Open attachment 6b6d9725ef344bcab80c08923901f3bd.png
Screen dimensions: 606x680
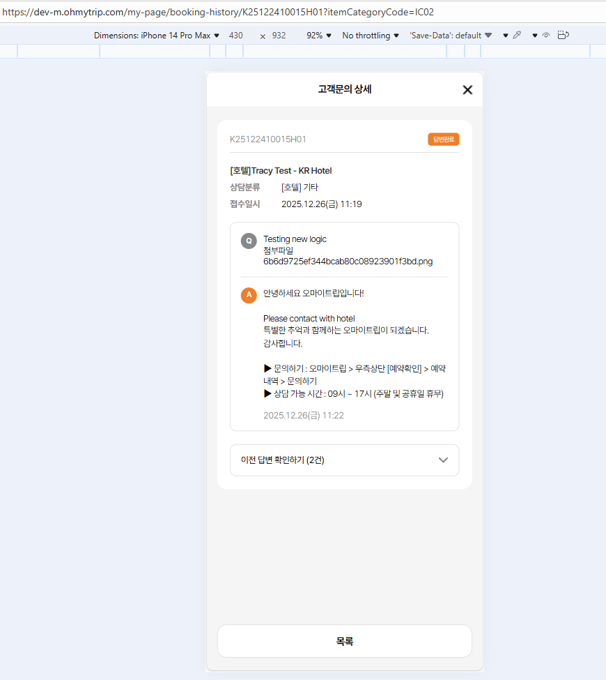pos(348,262)
